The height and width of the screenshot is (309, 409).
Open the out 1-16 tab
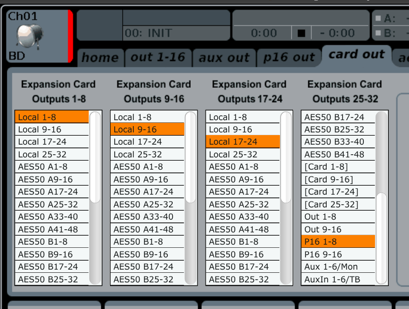point(158,57)
